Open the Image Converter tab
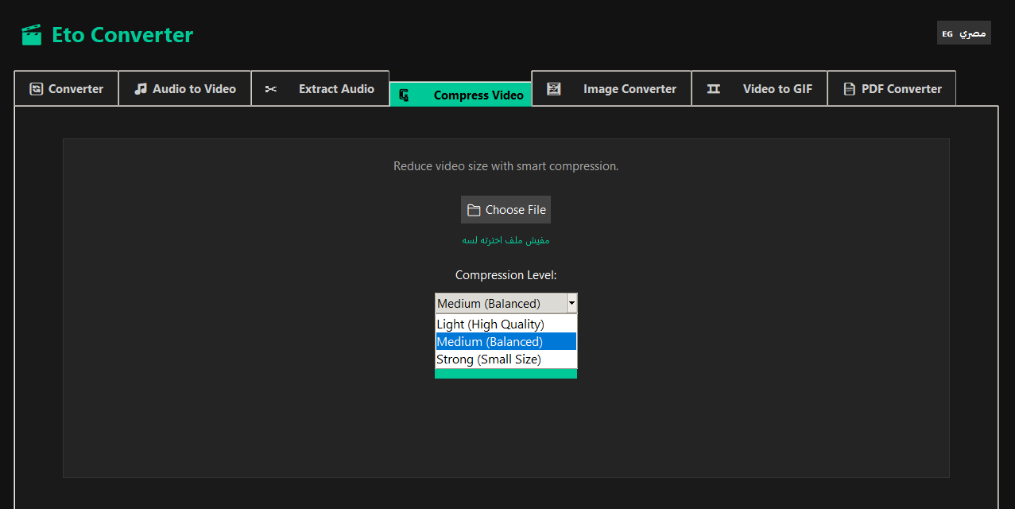Screen dimensions: 1015x509 click(611, 88)
